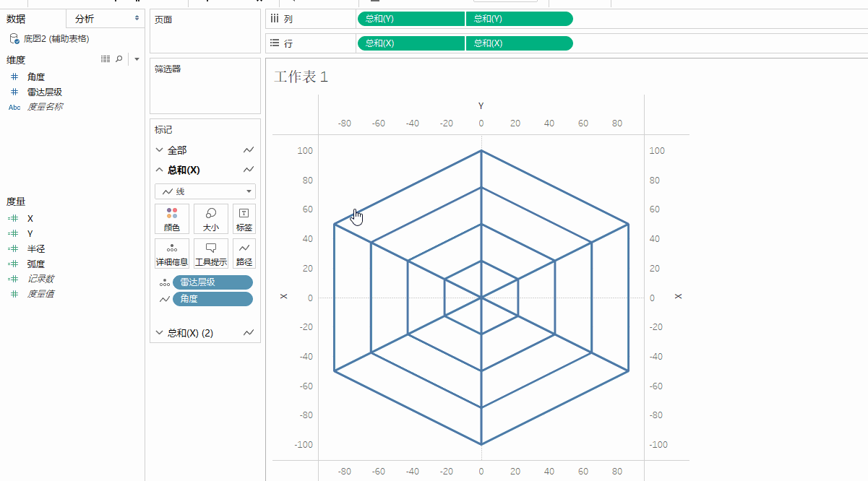The width and height of the screenshot is (868, 481).
Task: Click the hexagon vertex at value 100
Action: pos(481,151)
